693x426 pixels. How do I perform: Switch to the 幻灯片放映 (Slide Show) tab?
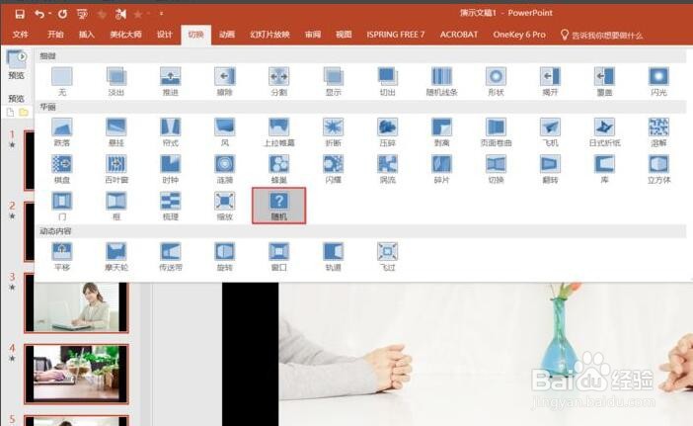click(269, 35)
